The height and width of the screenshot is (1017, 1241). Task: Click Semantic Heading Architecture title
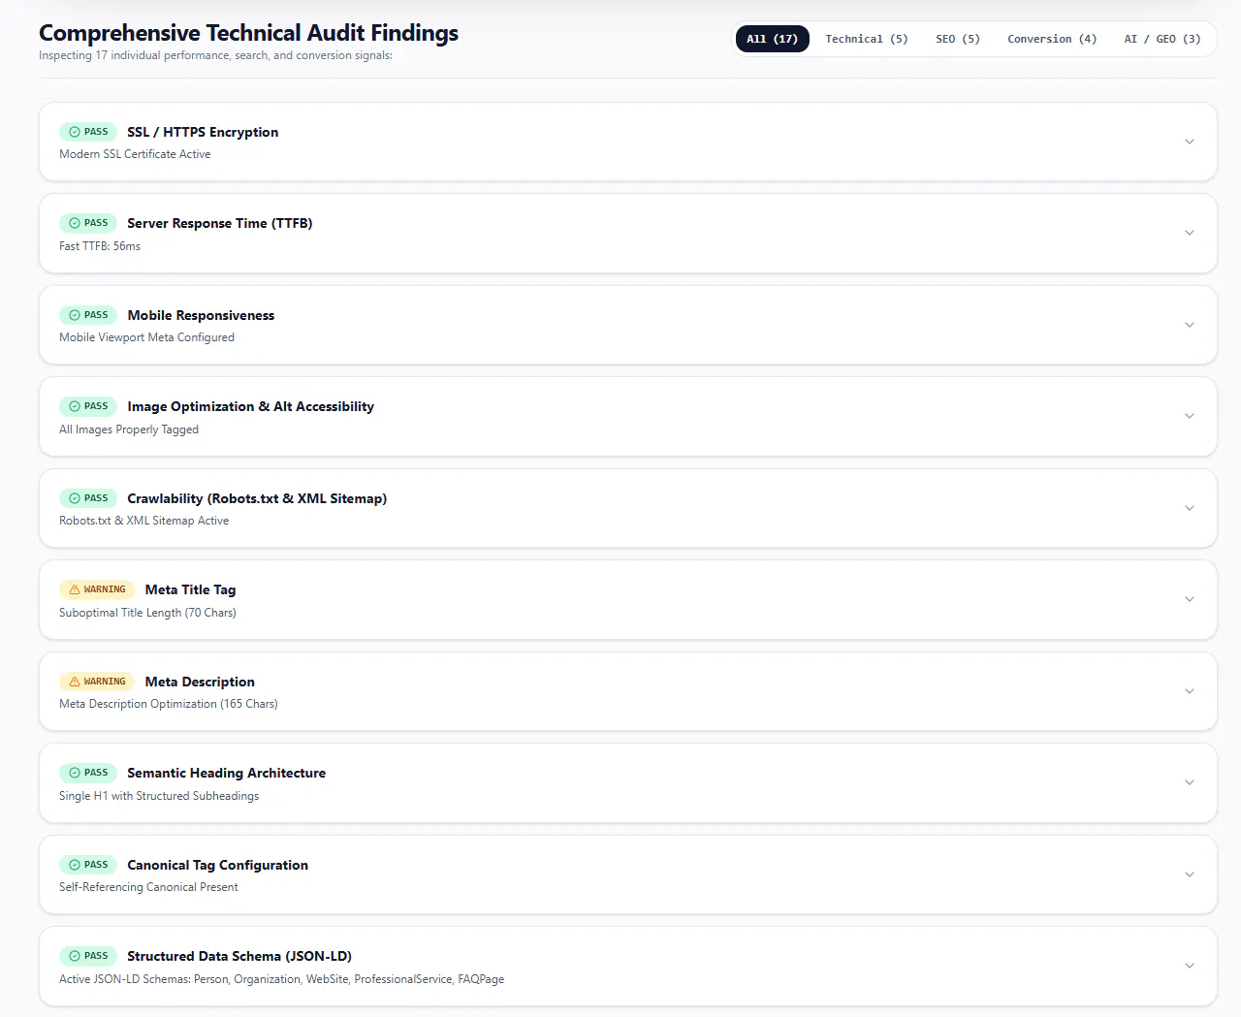[x=226, y=773]
